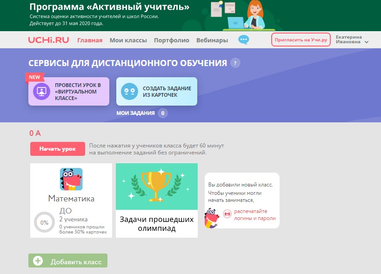Click распечатайте логины и пароли link

255,215
